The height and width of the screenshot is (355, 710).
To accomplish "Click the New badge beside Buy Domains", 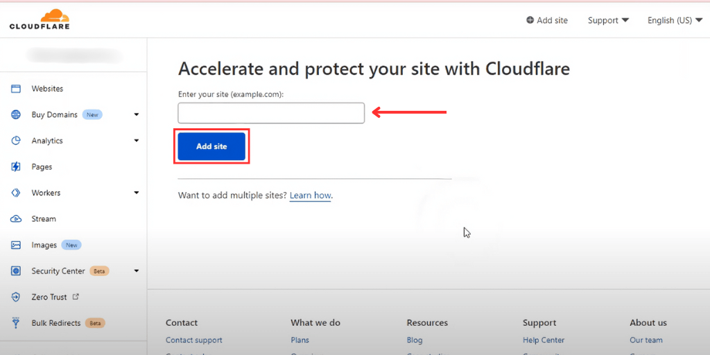I will 92,115.
